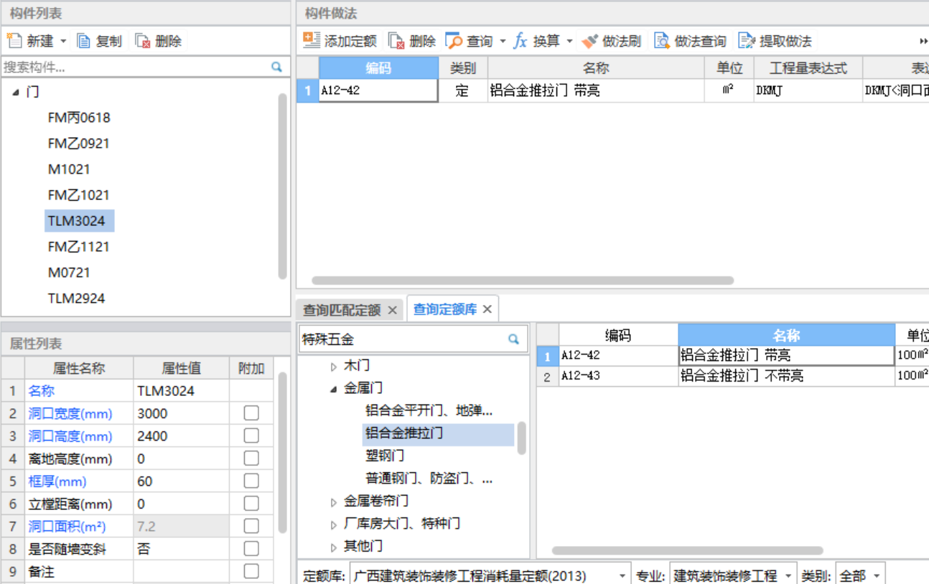This screenshot has height=584, width=929.
Task: Click the 添加定额 icon
Action: click(x=312, y=41)
